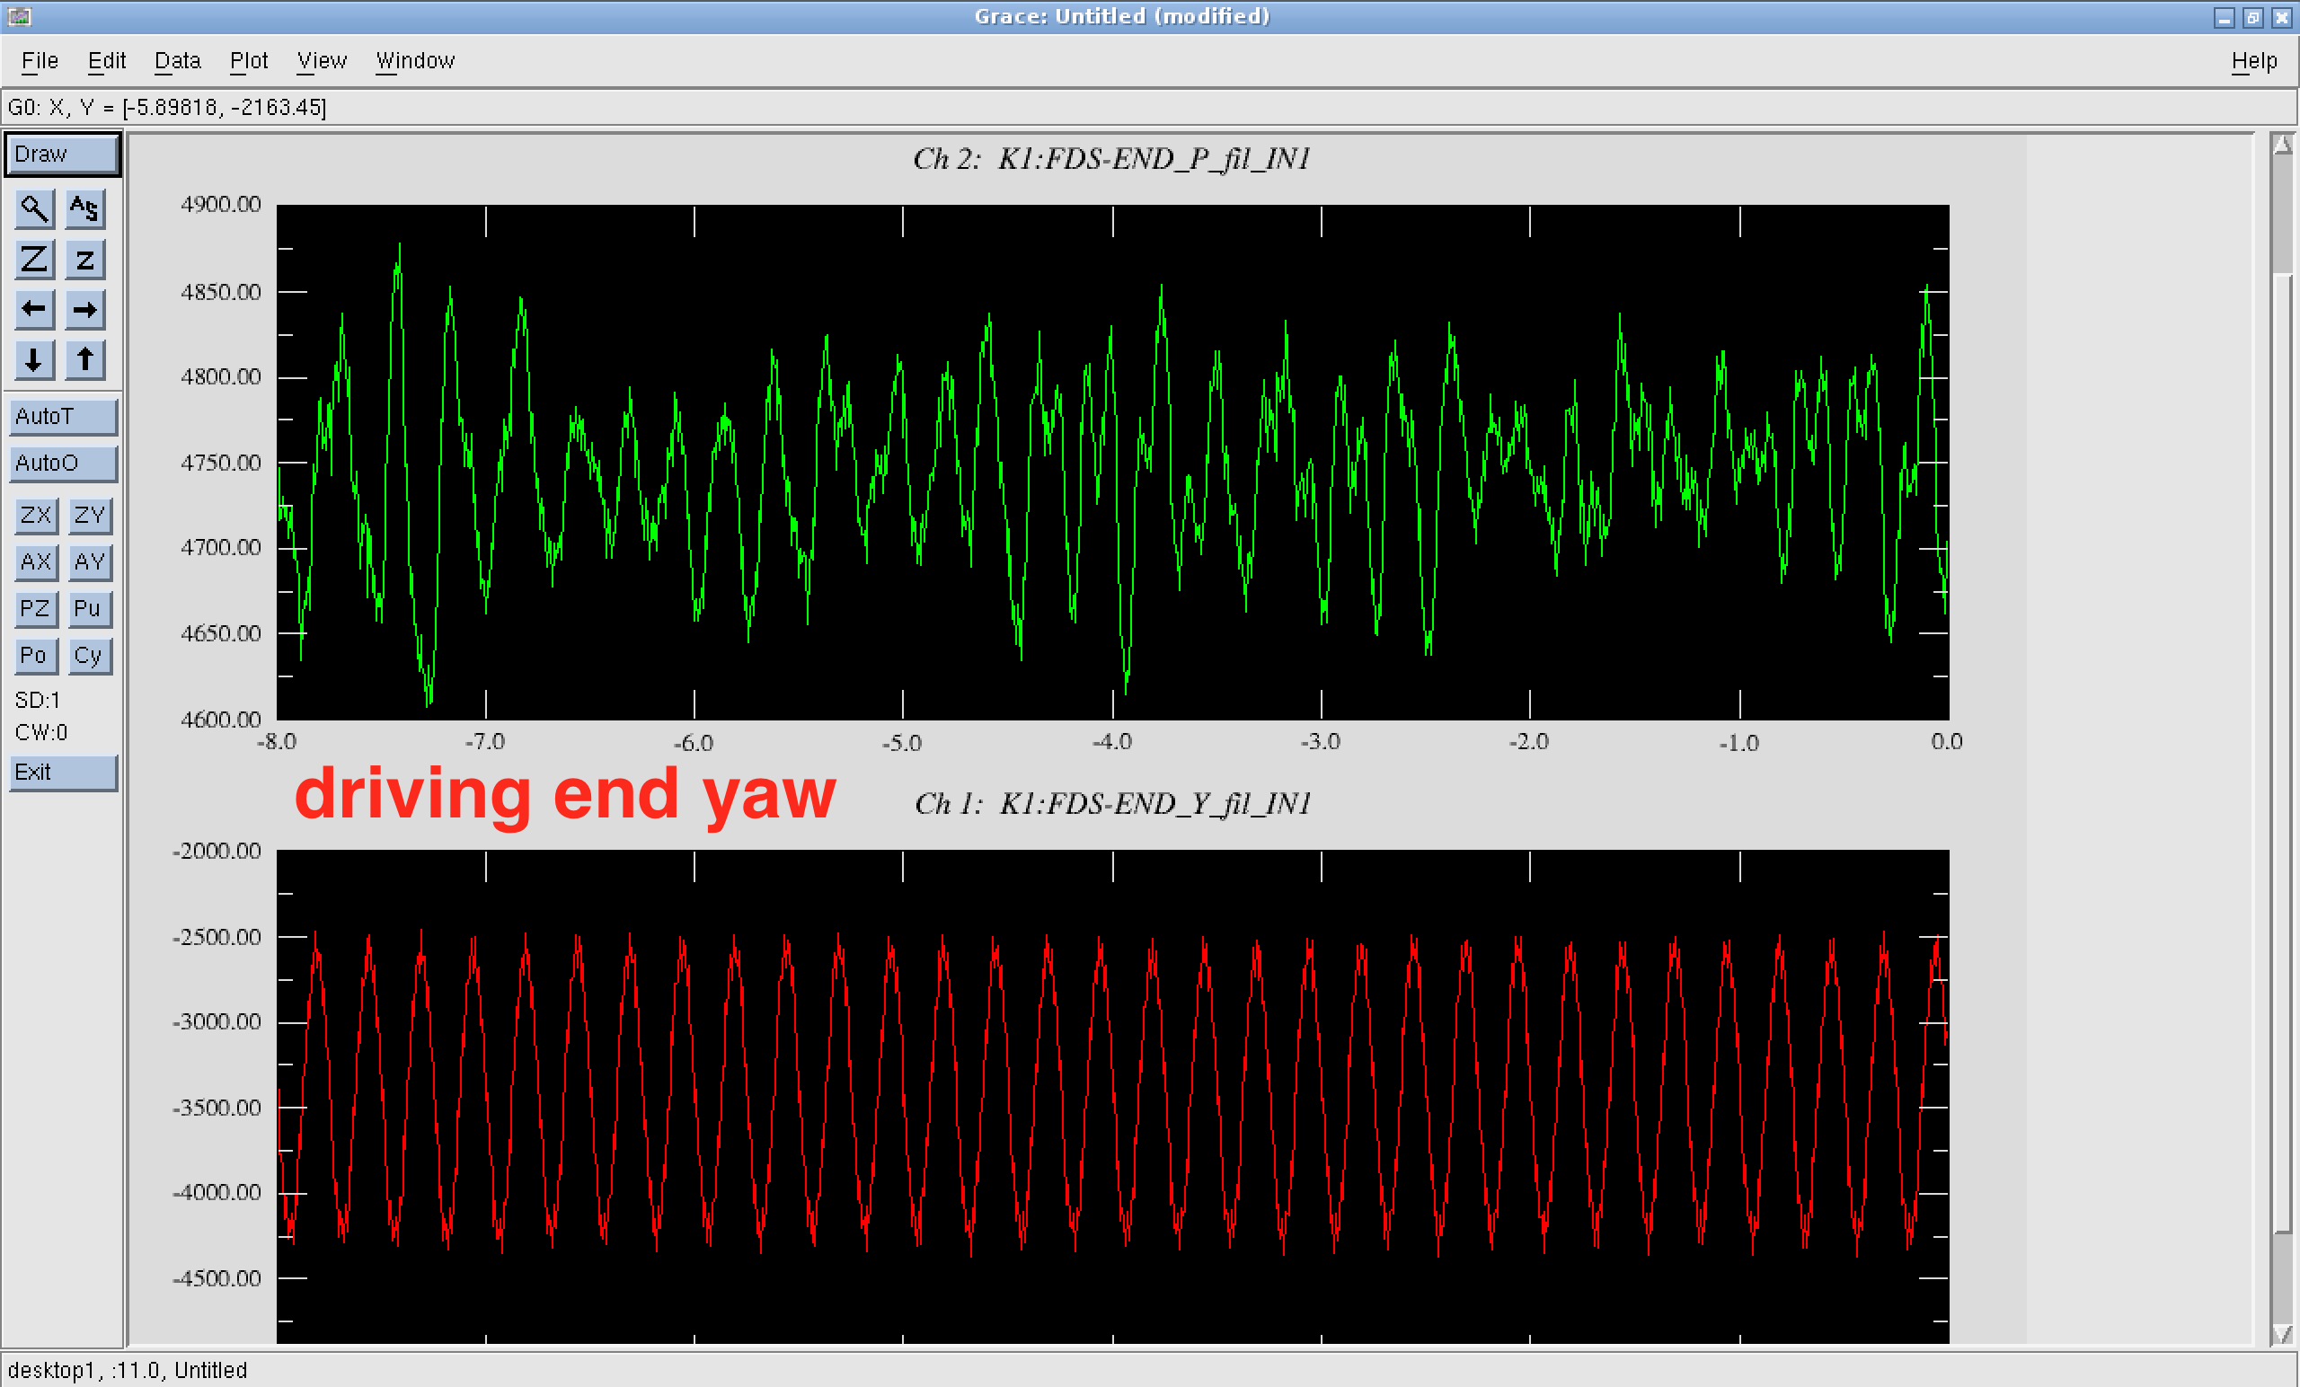This screenshot has width=2300, height=1387.
Task: Click the SD:1 status label
Action: (x=38, y=700)
